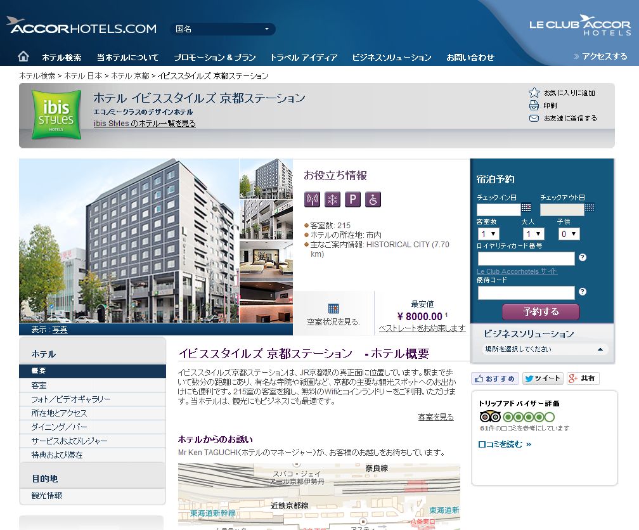This screenshot has width=639, height=530.
Task: Click the 優待コード input field
Action: pyautogui.click(x=526, y=292)
